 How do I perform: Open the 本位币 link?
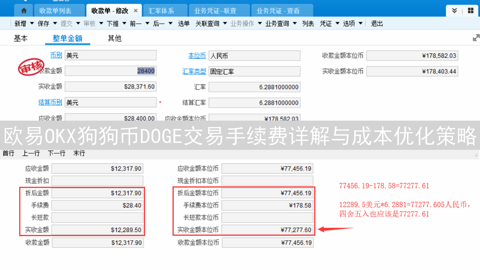click(197, 56)
